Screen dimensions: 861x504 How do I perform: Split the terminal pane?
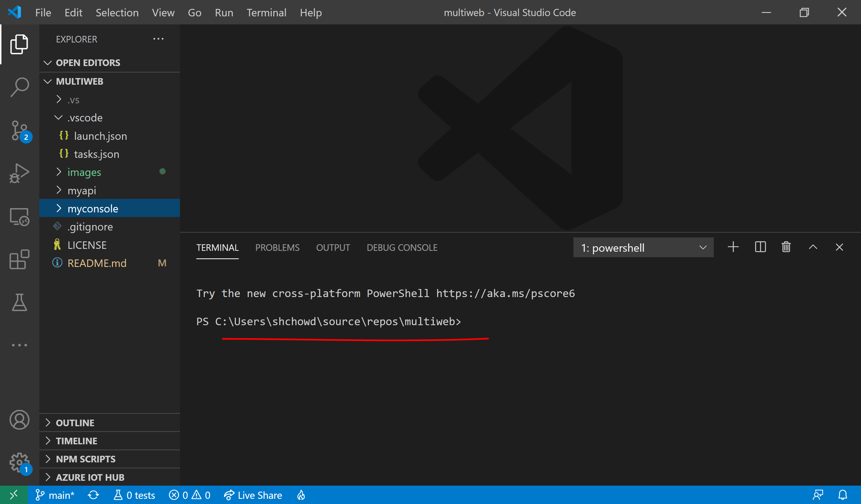[x=760, y=247]
